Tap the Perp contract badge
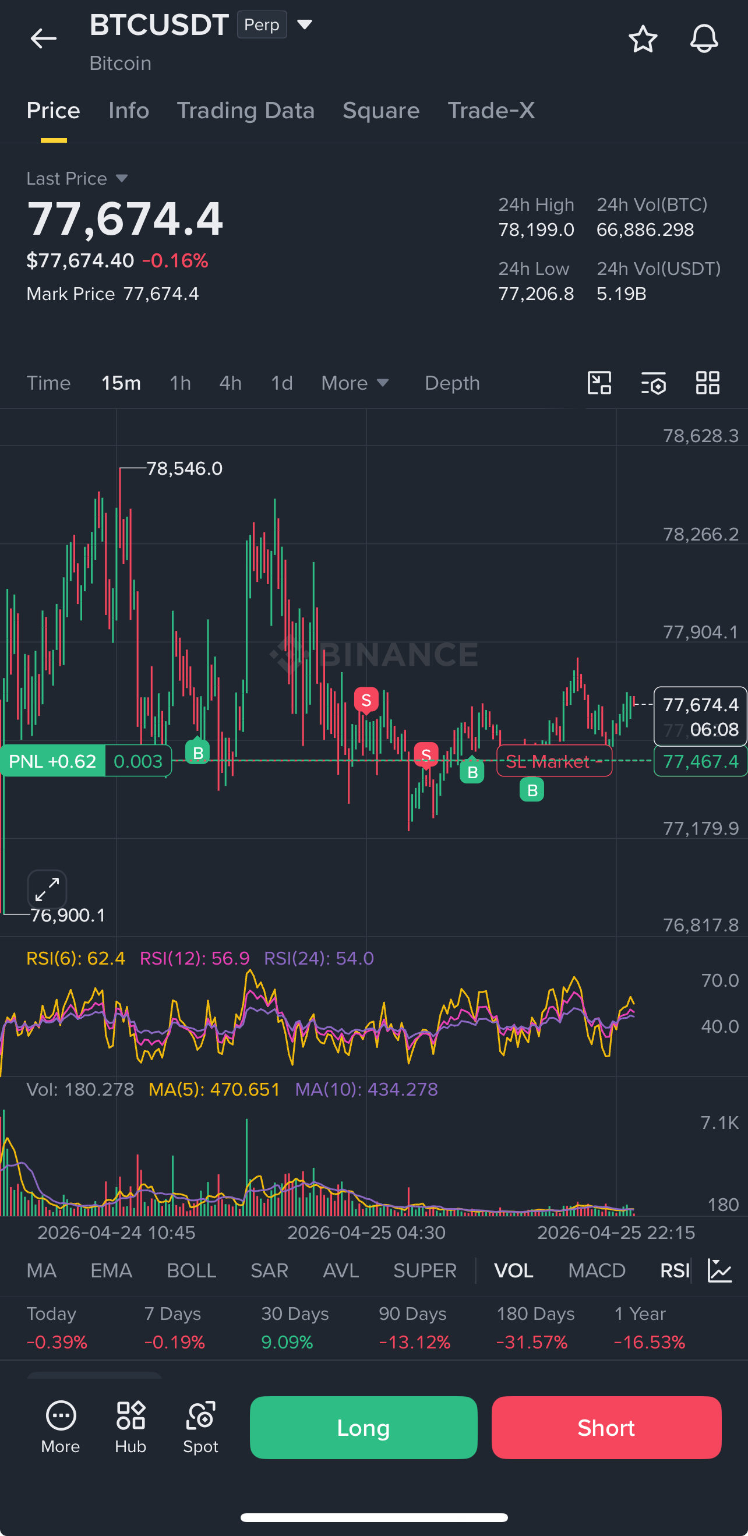The height and width of the screenshot is (1536, 748). [x=262, y=24]
